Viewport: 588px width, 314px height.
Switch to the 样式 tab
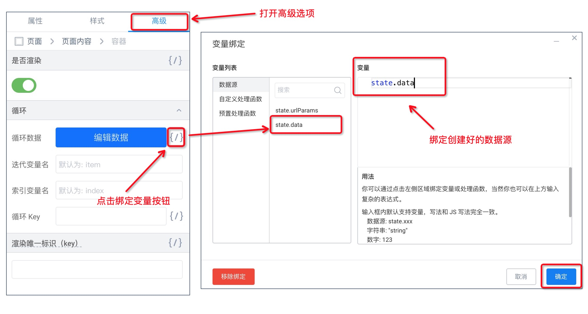[97, 21]
